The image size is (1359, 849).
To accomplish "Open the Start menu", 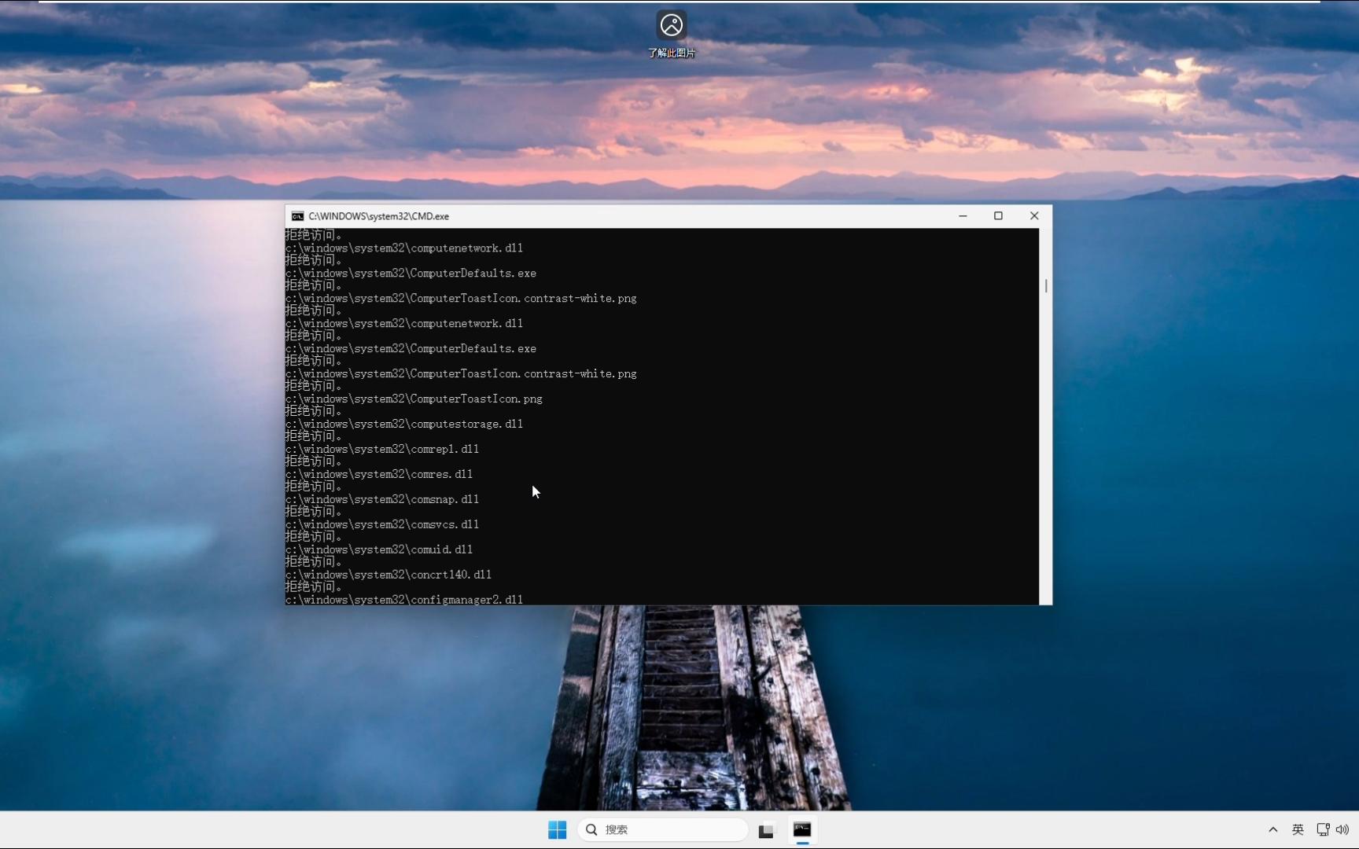I will [x=557, y=829].
